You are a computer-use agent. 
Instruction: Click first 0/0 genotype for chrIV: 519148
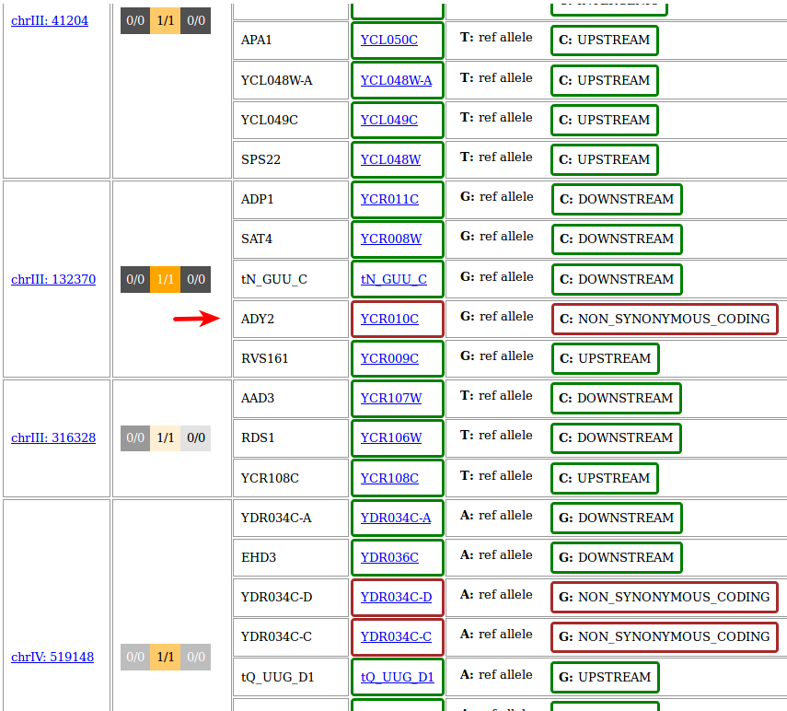[135, 657]
